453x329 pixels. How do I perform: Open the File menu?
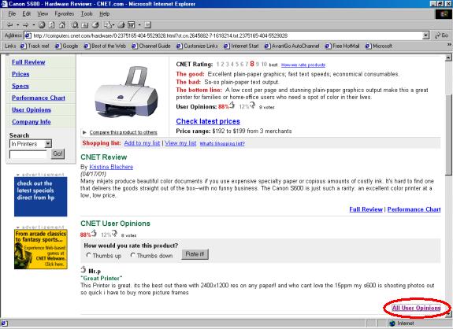pyautogui.click(x=12, y=13)
